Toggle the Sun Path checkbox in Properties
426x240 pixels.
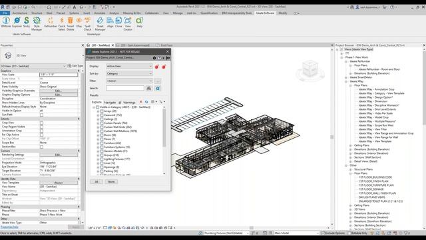(41, 115)
